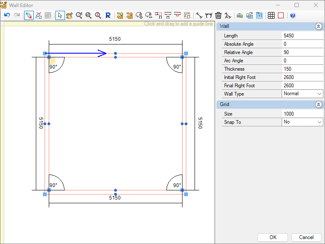Click the red square outline icon
Image resolution: width=325 pixels, height=244 pixels.
click(281, 15)
